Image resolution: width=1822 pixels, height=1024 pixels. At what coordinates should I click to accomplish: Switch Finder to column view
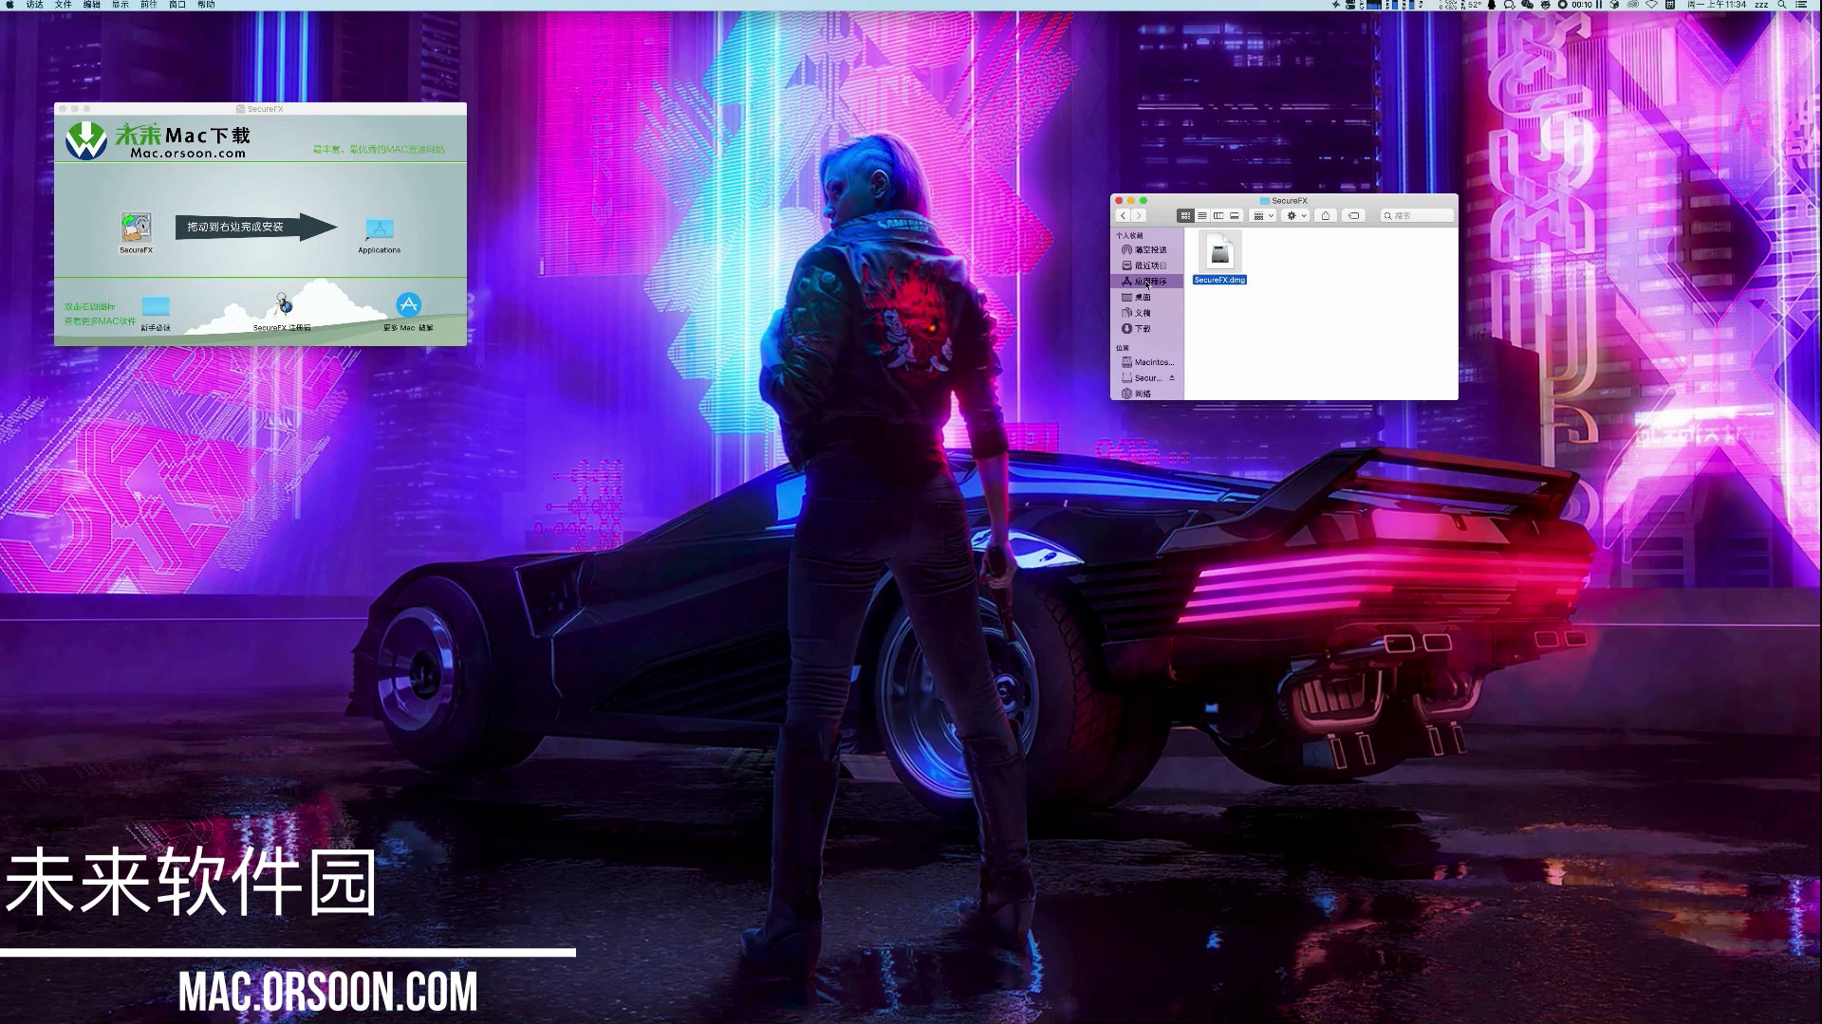[x=1218, y=215]
